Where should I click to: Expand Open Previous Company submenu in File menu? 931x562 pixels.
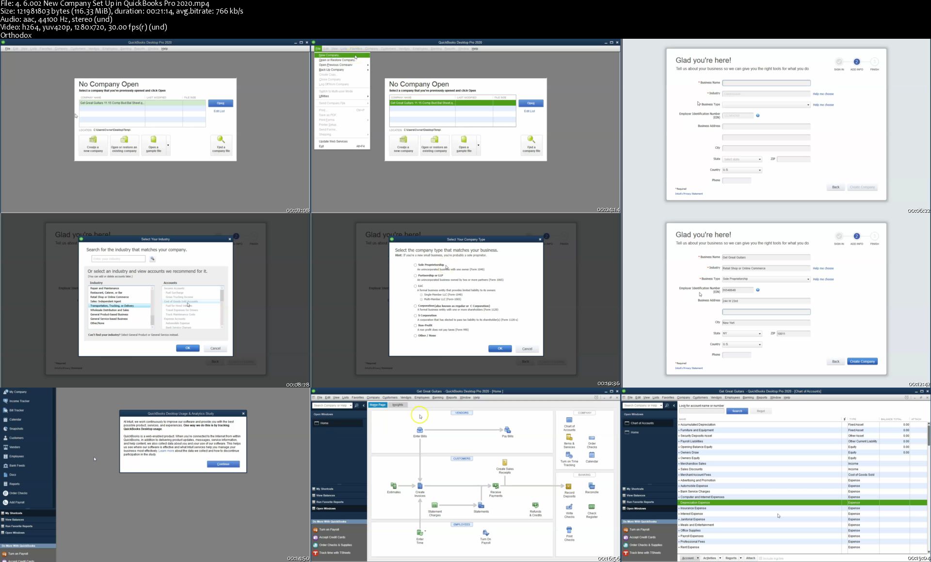tap(342, 65)
